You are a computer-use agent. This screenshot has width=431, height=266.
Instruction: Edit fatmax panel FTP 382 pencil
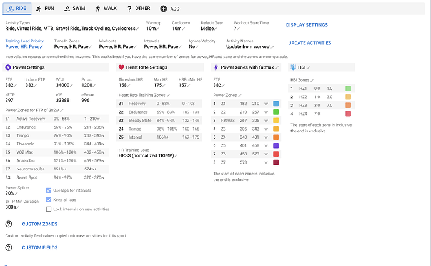click(x=224, y=86)
